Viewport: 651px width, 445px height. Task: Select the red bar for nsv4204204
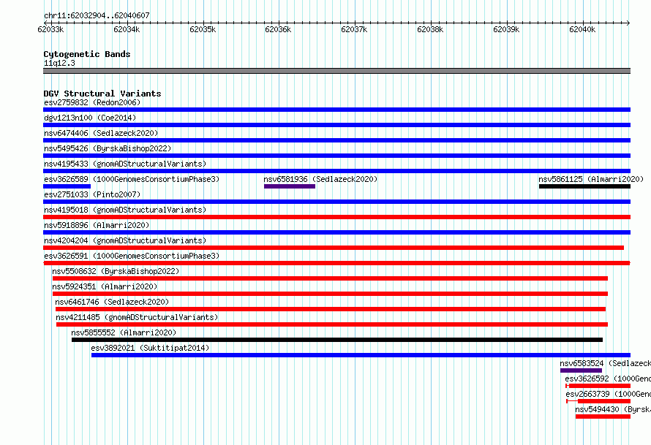(x=334, y=248)
